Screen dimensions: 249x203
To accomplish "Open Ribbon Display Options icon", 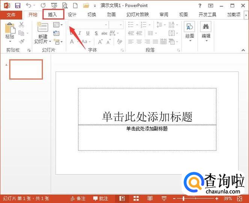I will (x=211, y=6).
